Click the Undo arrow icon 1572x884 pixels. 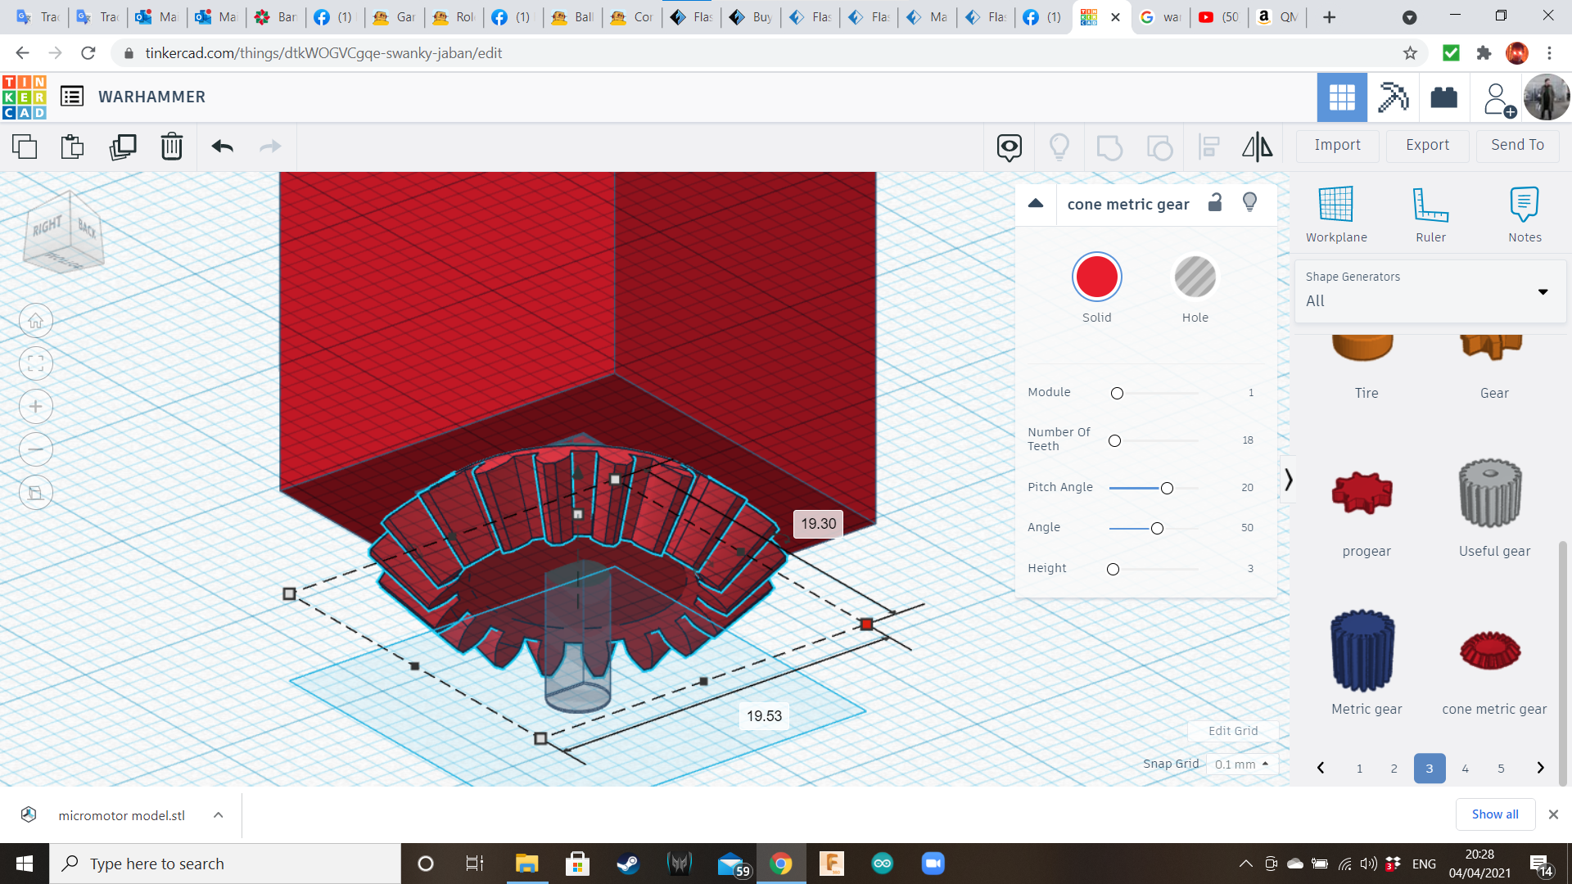(x=222, y=147)
